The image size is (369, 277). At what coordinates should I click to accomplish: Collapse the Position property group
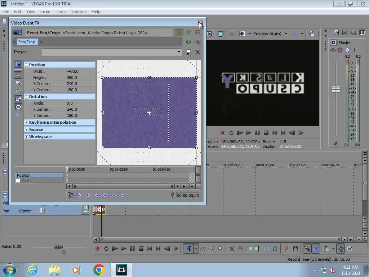(x=27, y=65)
